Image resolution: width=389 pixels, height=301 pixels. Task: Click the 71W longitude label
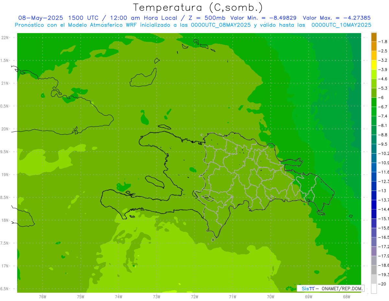[232, 297]
